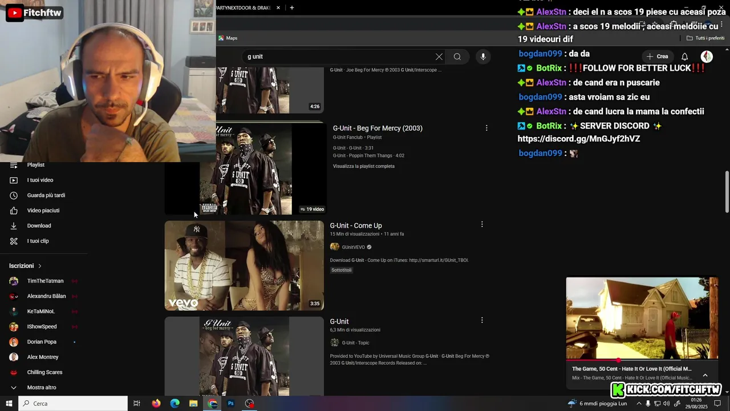Show hidden system tray icons
This screenshot has height=411, width=730.
[x=639, y=404]
